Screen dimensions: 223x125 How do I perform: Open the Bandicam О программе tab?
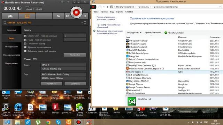(x=11, y=63)
